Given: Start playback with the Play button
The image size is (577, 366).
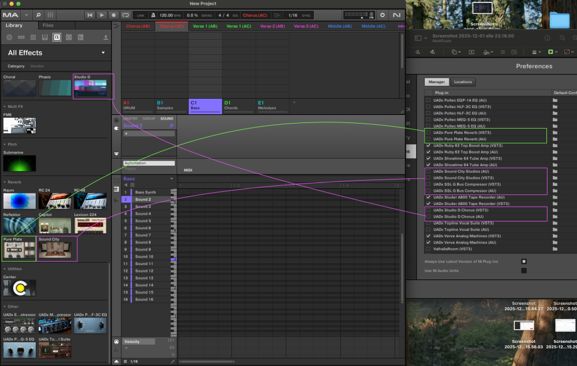Looking at the screenshot, I should 102,15.
